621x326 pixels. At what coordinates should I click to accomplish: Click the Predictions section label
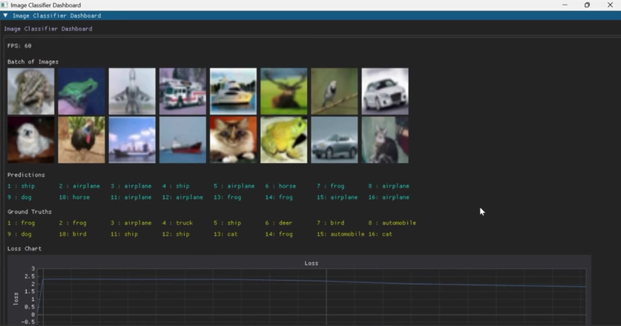(26, 175)
